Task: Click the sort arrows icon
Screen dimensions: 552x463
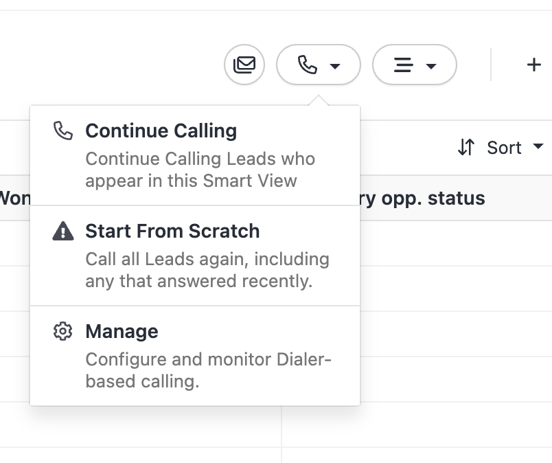Action: click(466, 147)
